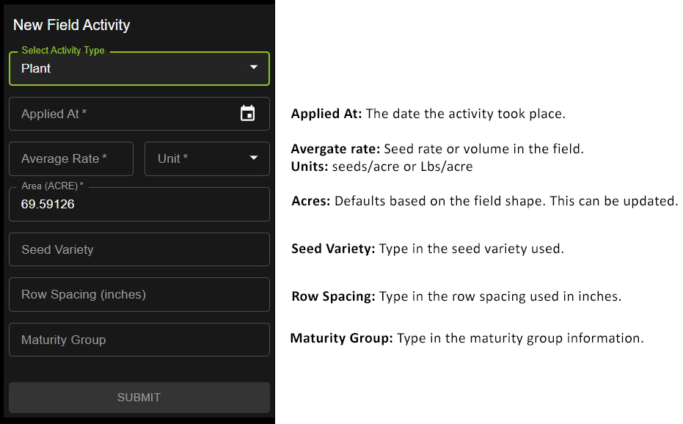The height and width of the screenshot is (424, 683).
Task: Click the 'Seed Variety:' help description
Action: (x=427, y=249)
